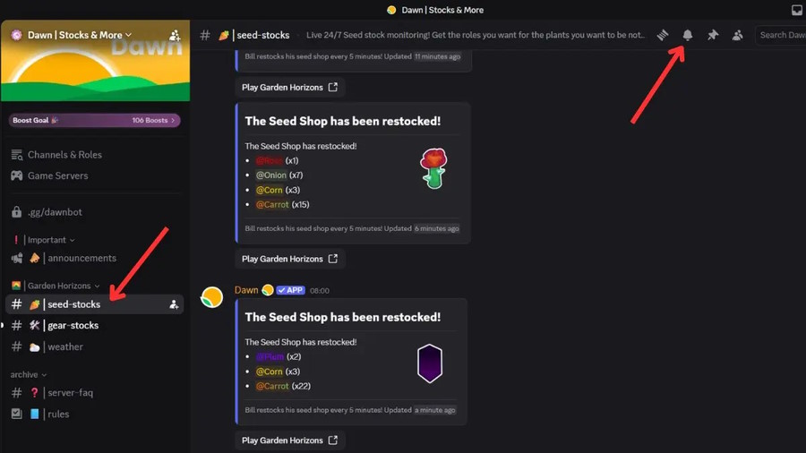This screenshot has width=806, height=453.
Task: Click the @Carrot mention with x22
Action: tap(272, 386)
